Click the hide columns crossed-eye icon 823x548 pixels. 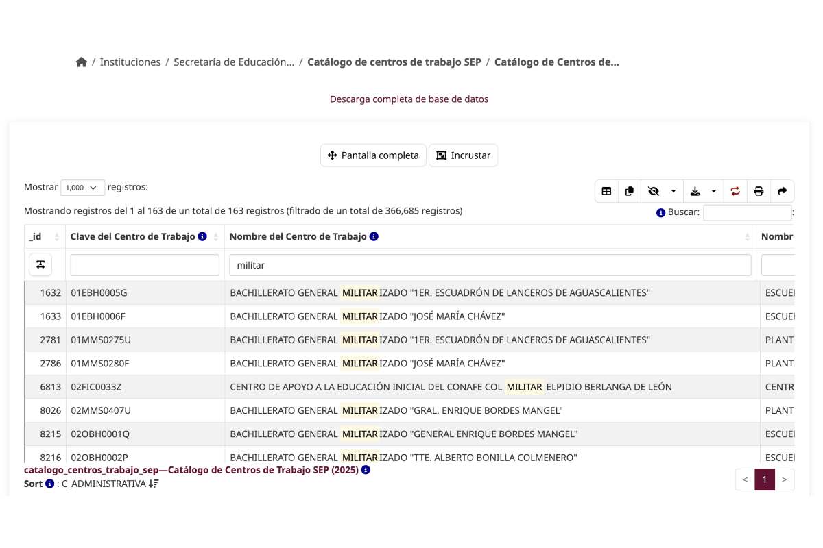point(653,191)
